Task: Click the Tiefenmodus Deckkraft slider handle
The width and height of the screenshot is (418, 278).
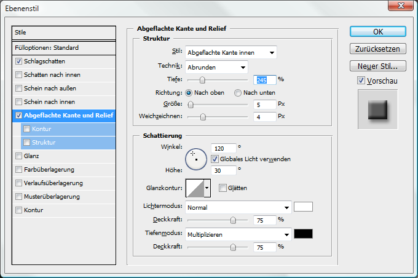Action: click(x=233, y=247)
